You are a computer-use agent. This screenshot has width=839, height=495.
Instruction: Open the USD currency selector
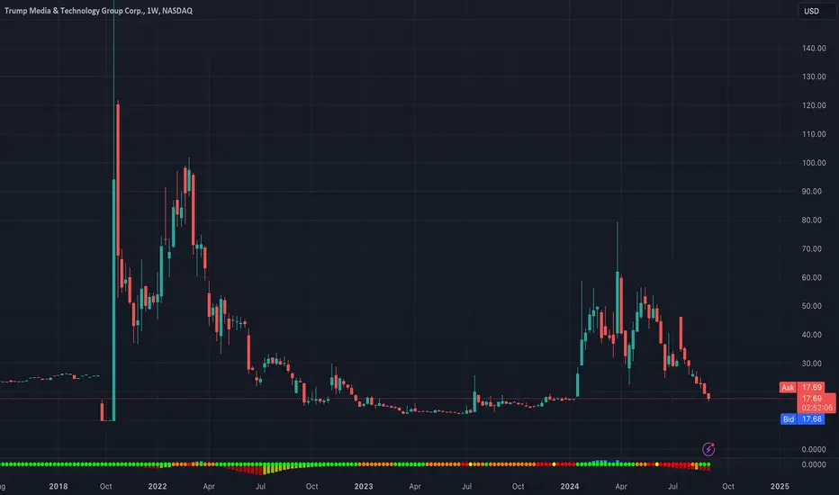[x=812, y=11]
